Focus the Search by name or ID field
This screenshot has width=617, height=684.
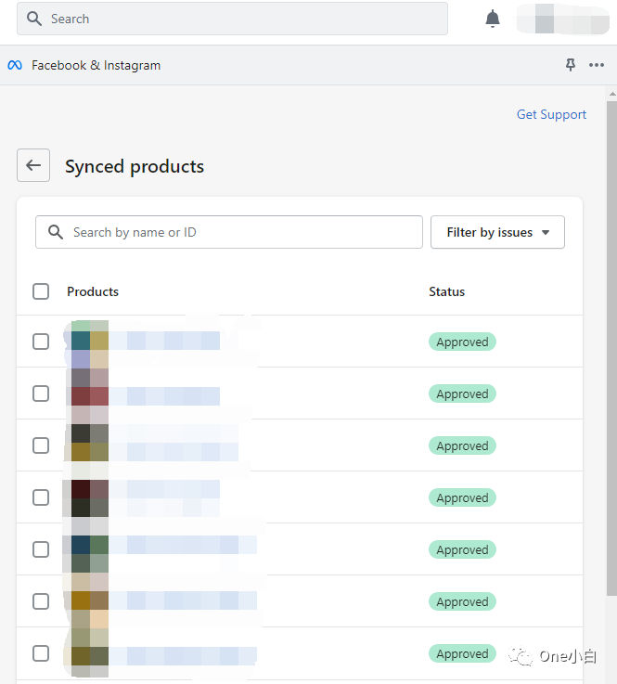[x=229, y=232]
